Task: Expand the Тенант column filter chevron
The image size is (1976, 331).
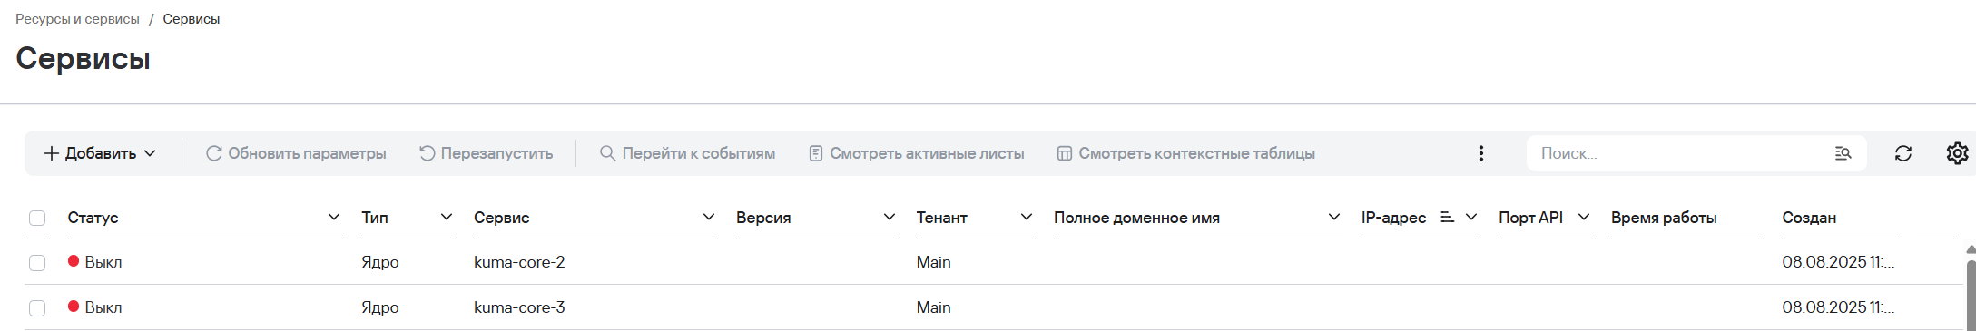Action: (1026, 217)
